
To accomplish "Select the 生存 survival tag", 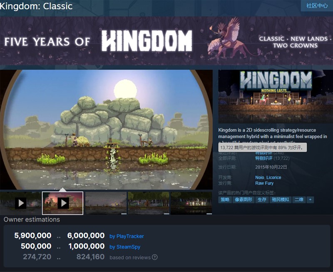I will 262,200.
